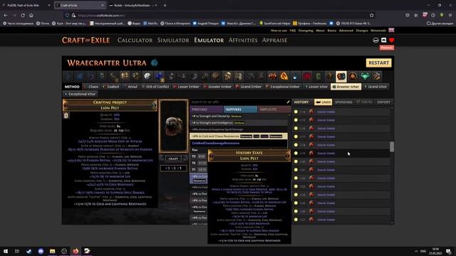Select the orange flame category icon
This screenshot has height=256, width=456.
pos(284,76)
